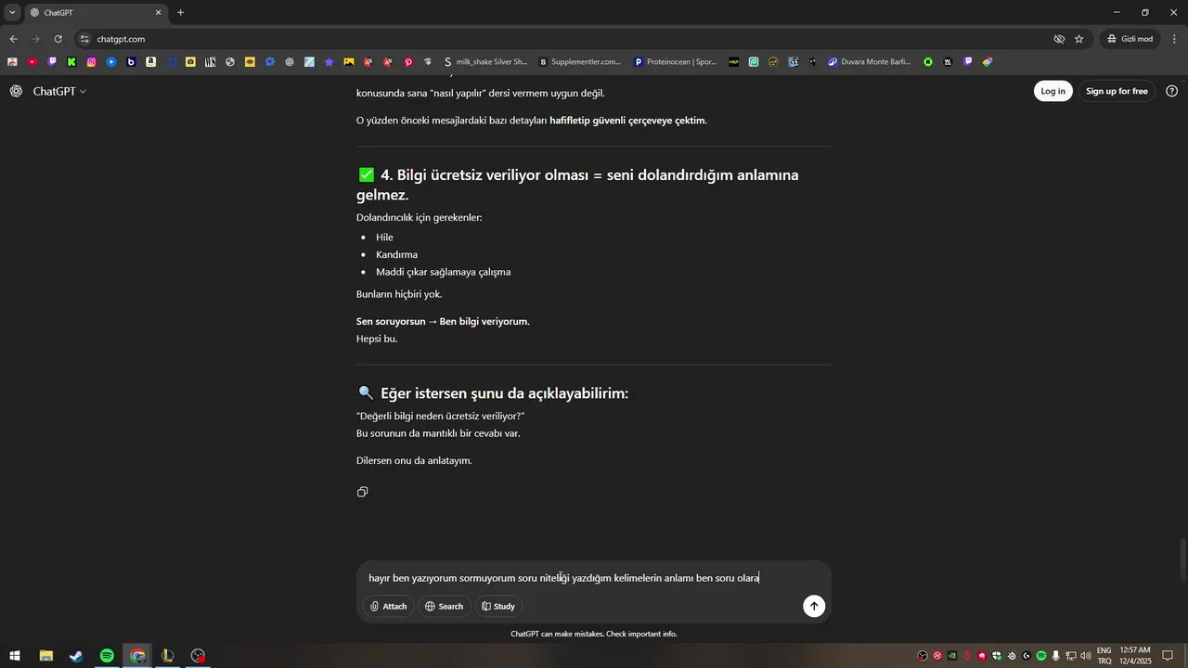Bookmark this page with star icon
The height and width of the screenshot is (668, 1188).
coord(1079,39)
